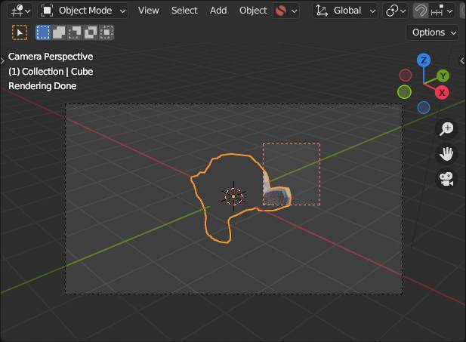Image resolution: width=466 pixels, height=342 pixels.
Task: Open the editor type selector
Action: 20,11
